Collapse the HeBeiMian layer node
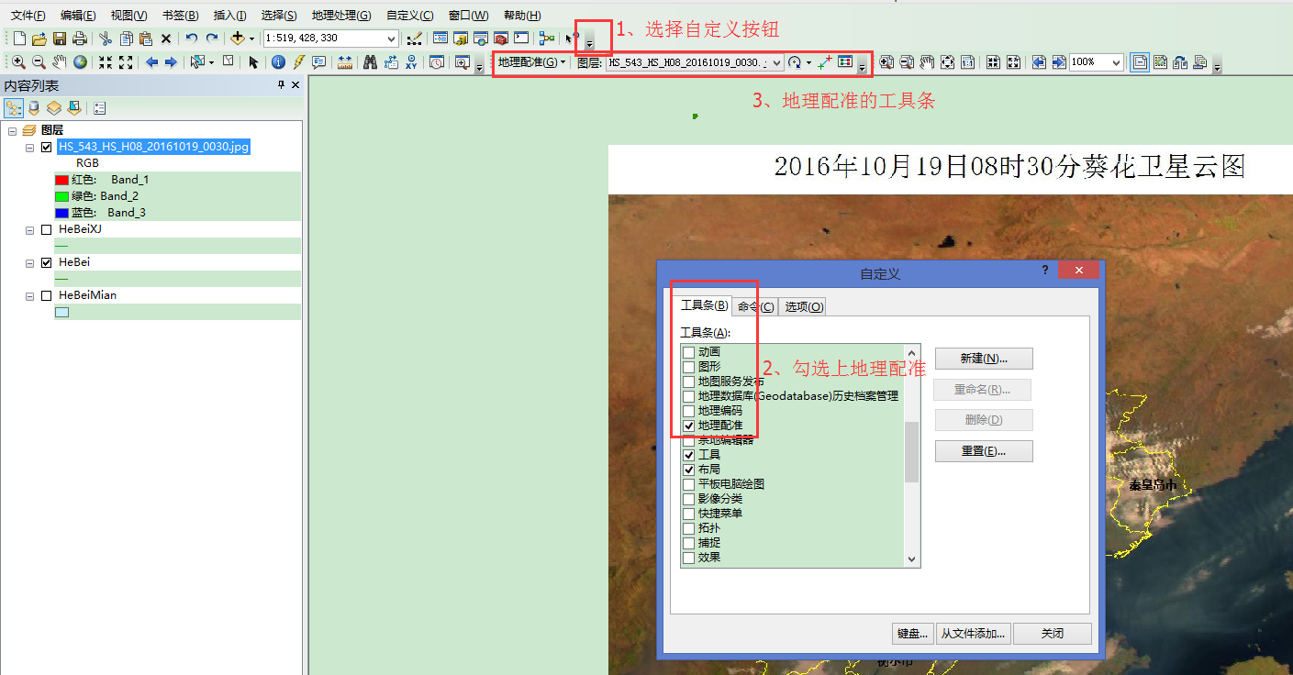Image resolution: width=1293 pixels, height=675 pixels. point(30,295)
